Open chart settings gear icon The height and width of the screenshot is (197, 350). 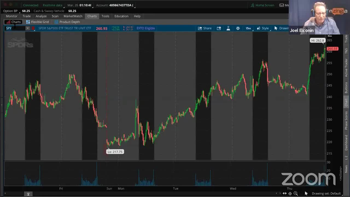pyautogui.click(x=238, y=28)
